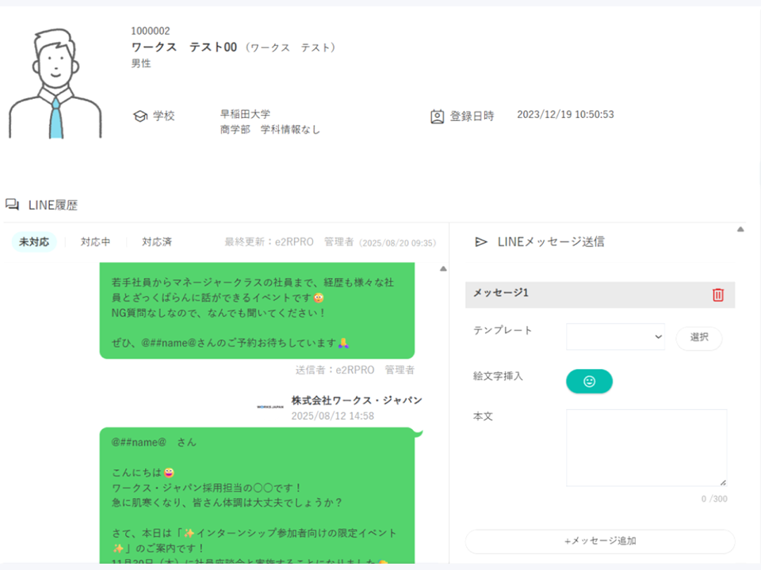The height and width of the screenshot is (570, 761).
Task: Add a new message via +メッセージ追加
Action: point(598,541)
